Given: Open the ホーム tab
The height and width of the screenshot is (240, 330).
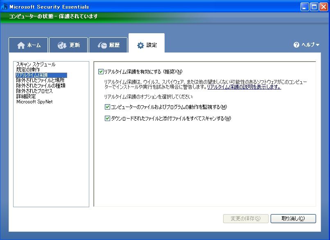Looking at the screenshot, I should pos(28,45).
